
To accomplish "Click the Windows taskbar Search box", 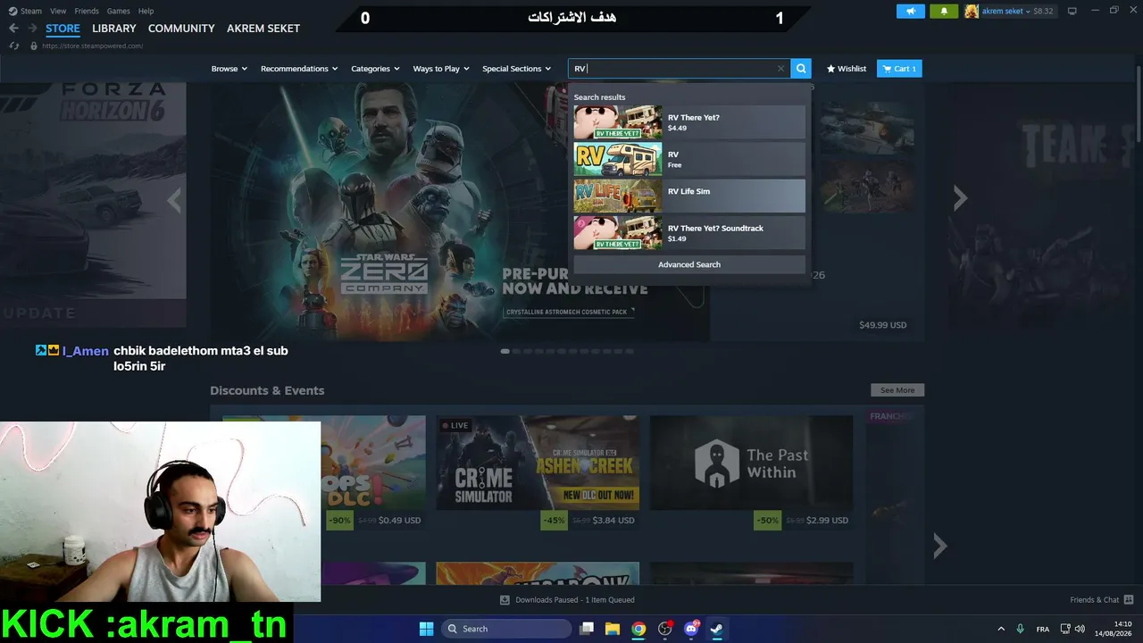I will point(506,629).
